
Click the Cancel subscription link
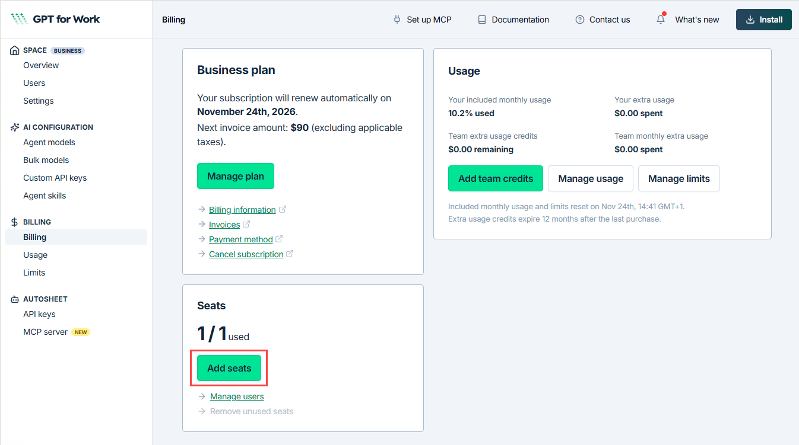(x=246, y=254)
